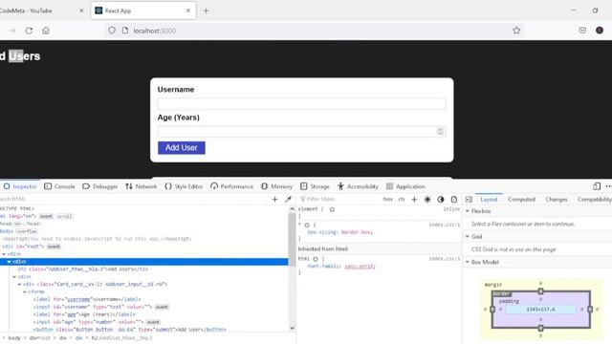Image resolution: width=612 pixels, height=344 pixels.
Task: Click the index.css link for html rule
Action: [444, 259]
